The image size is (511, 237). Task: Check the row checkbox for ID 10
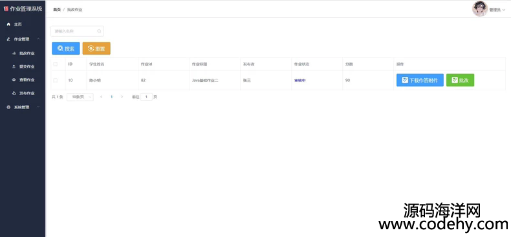pos(56,80)
